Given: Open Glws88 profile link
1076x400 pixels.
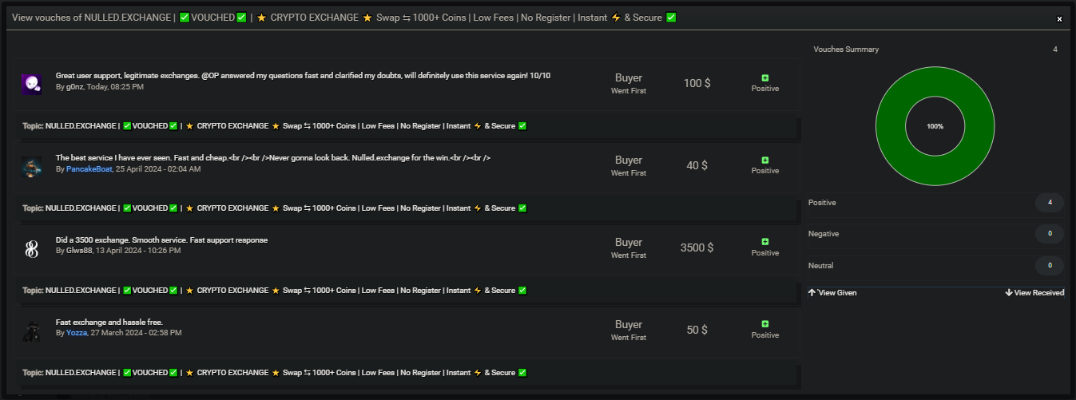Looking at the screenshot, I should click(x=79, y=251).
